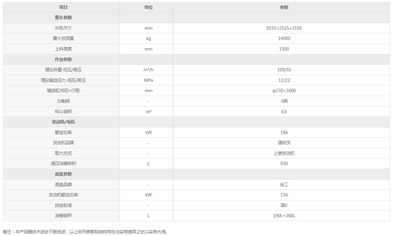393x236 pixels.
Task: Select the φ230×1600 cylinder value
Action: coord(284,90)
